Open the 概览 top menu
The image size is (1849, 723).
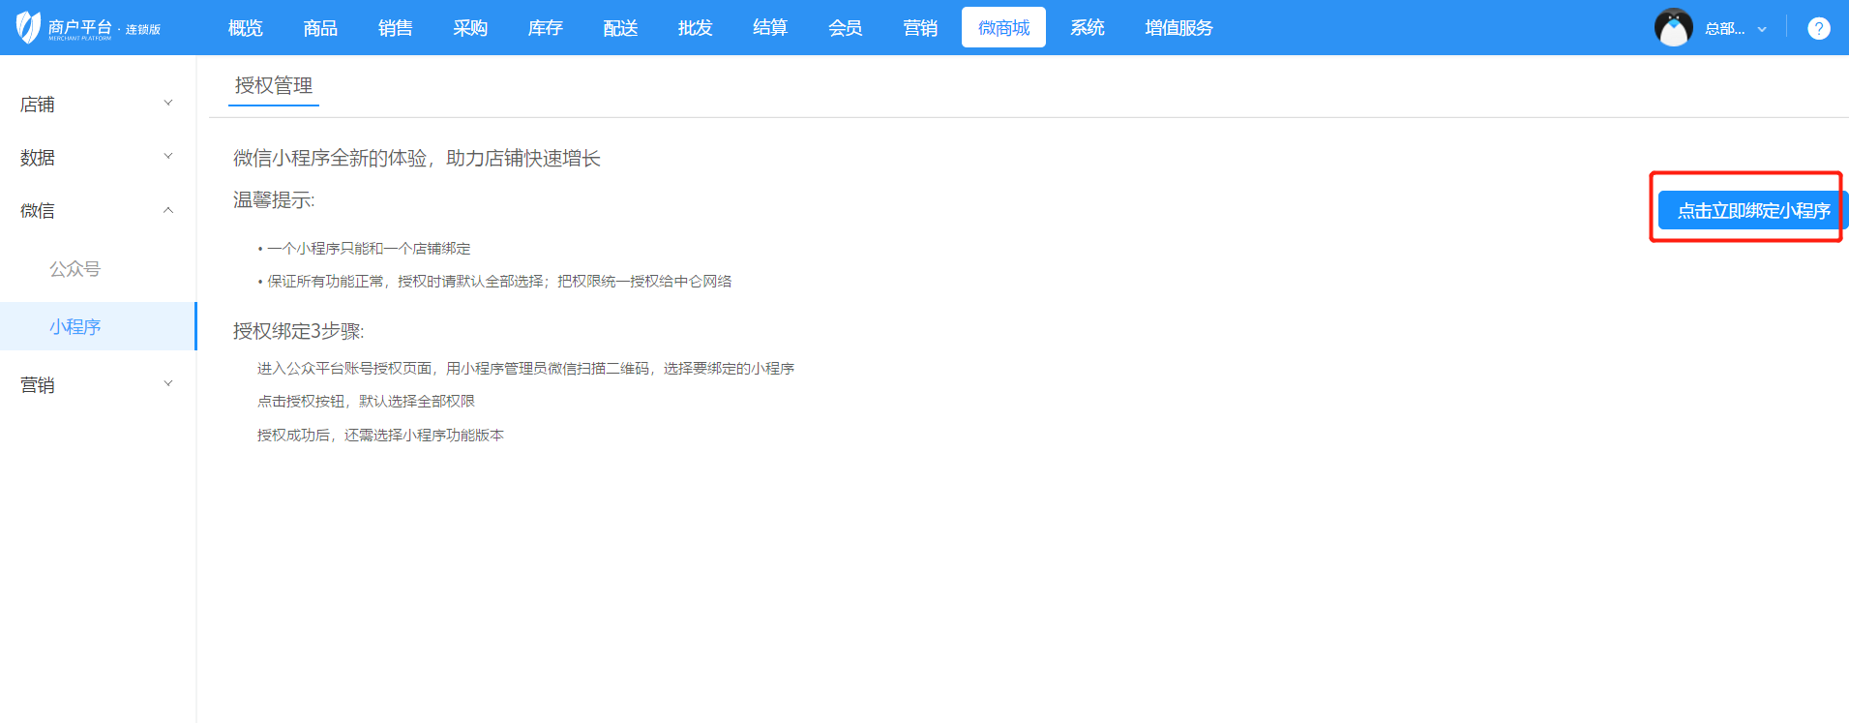pyautogui.click(x=245, y=28)
